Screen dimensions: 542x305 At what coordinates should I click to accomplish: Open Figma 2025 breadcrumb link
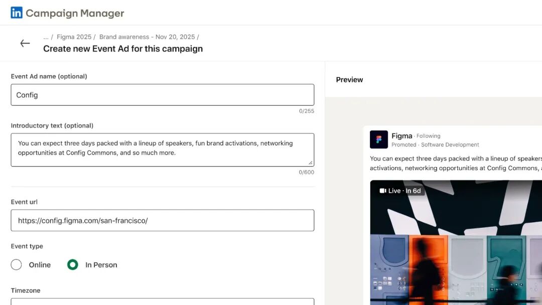pos(74,37)
